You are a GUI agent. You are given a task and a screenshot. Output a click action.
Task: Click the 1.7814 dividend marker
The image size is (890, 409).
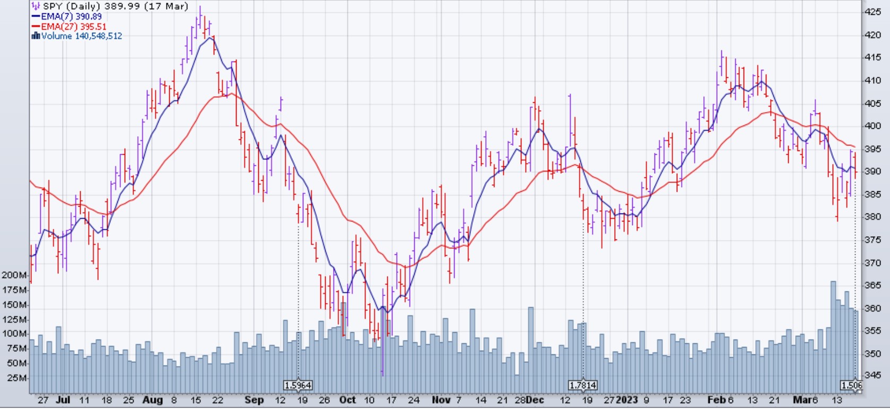tap(582, 385)
